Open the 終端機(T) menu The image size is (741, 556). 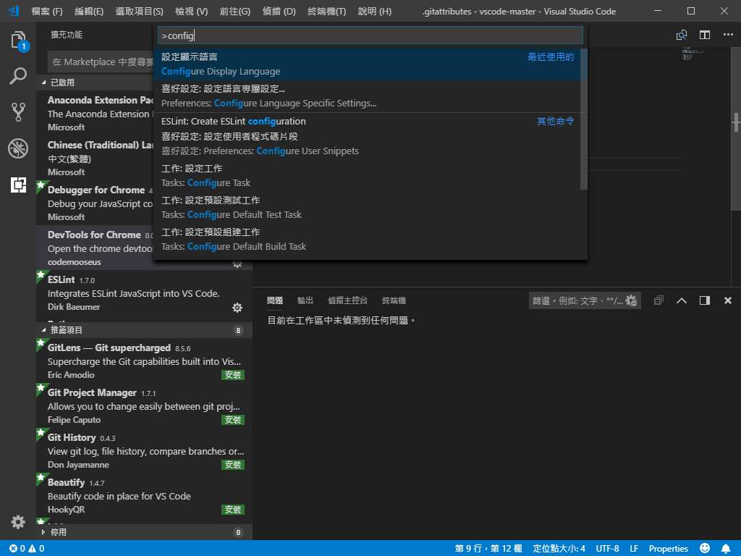coord(326,12)
